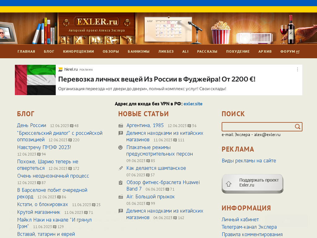Open post Вставай, татарин и еврей
Image resolution: width=317 pixels, height=238 pixels.
[x=46, y=234]
